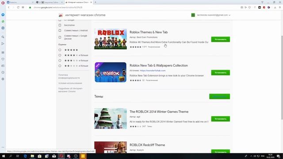Screen dimensions: 283x159
Task: Open purple round extension icon
Action: 269,8
